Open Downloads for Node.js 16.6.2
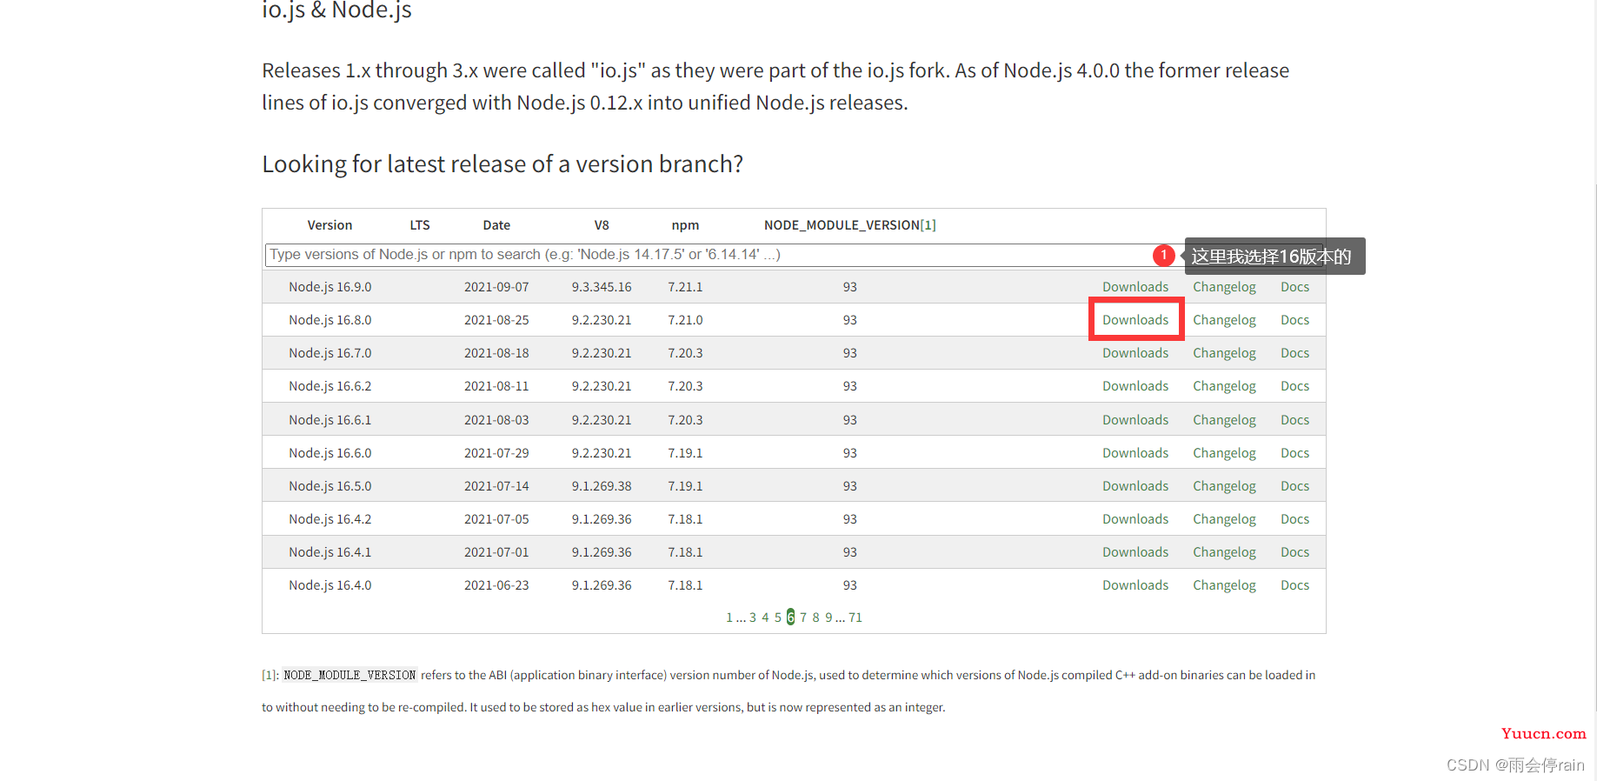The height and width of the screenshot is (781, 1597). [1135, 386]
